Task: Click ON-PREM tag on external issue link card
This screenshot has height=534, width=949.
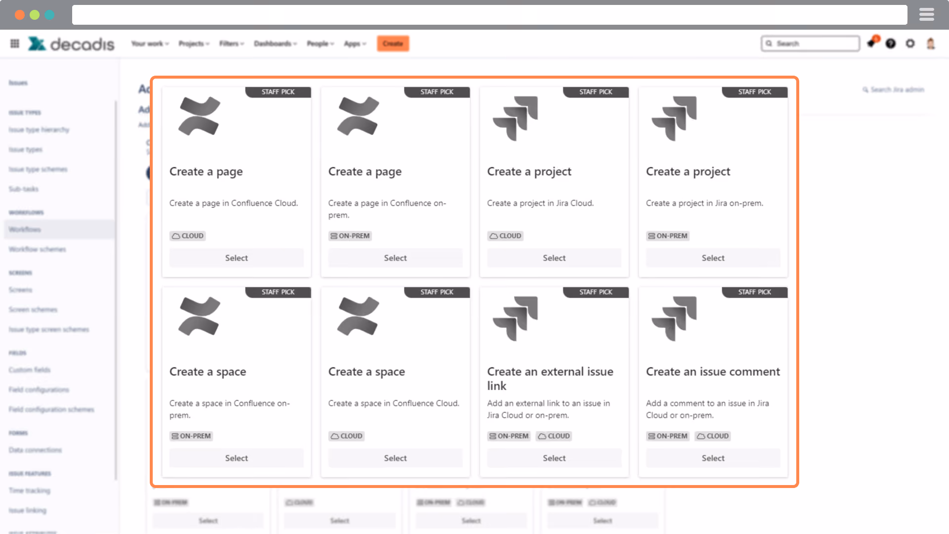Action: coord(509,436)
